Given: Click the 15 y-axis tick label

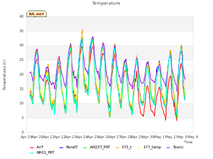Looking at the screenshot, I should [21, 89].
